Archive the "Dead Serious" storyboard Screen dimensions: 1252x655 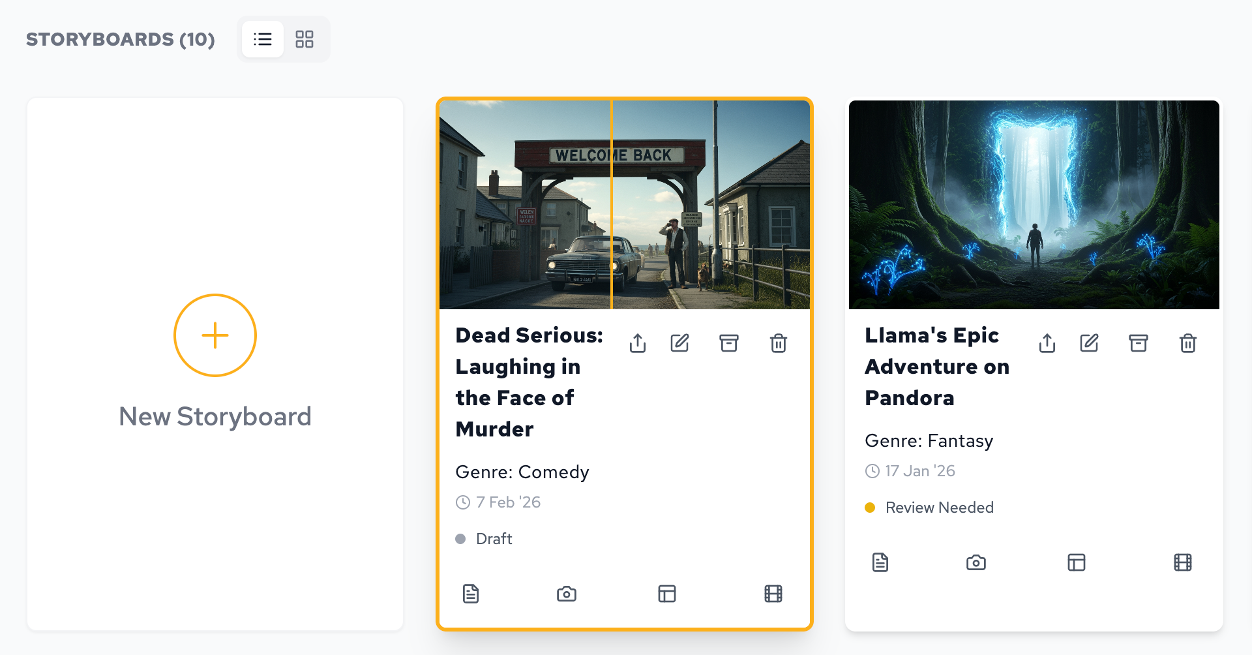pyautogui.click(x=729, y=343)
